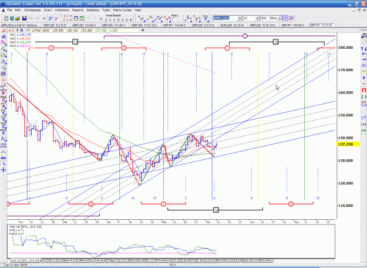The height and width of the screenshot is (268, 367).
Task: Toggle the Auto checkbox in the toolbar
Action: [x=174, y=19]
